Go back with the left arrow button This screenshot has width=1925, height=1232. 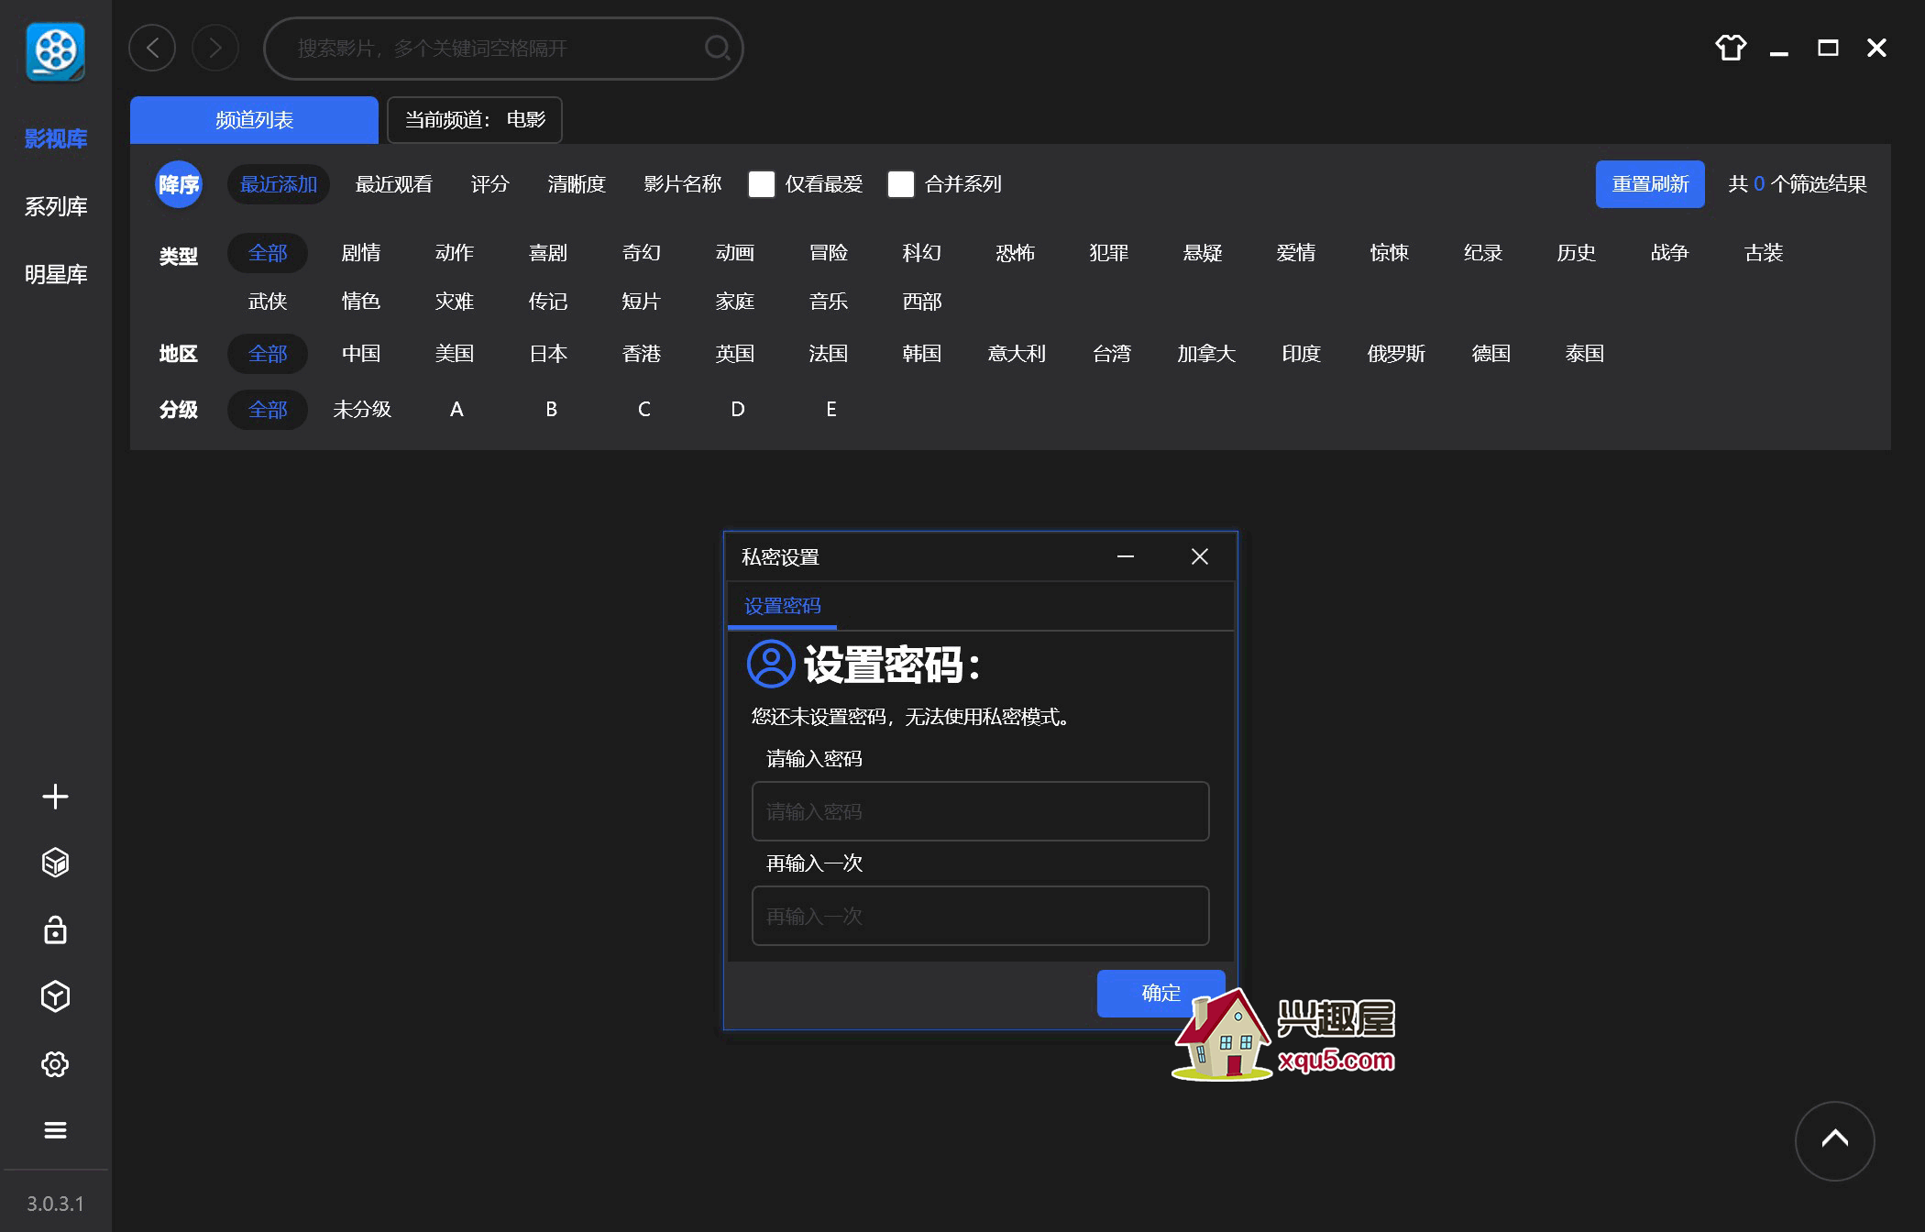(152, 48)
